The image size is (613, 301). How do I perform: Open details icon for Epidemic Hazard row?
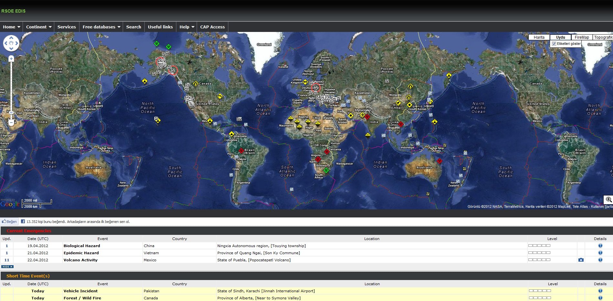point(600,253)
